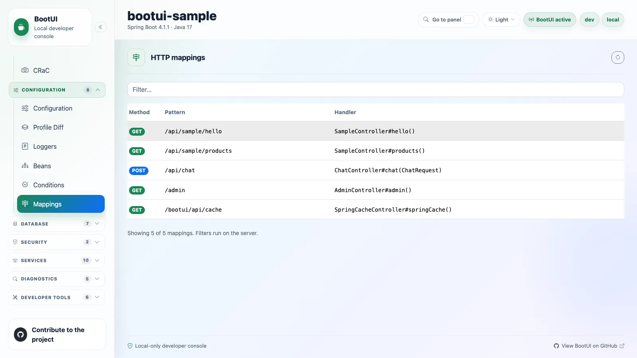637x358 pixels.
Task: Click the BootUI coffee cup logo
Action: pos(21,27)
